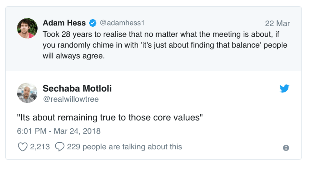Viewport: 319px width, 170px height.
Task: Click the Adam Hess display name
Action: (64, 23)
